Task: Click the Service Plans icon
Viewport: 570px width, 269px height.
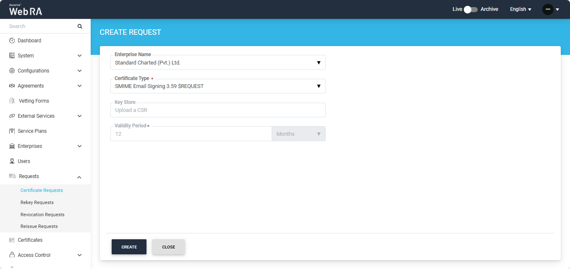Action: coord(12,131)
